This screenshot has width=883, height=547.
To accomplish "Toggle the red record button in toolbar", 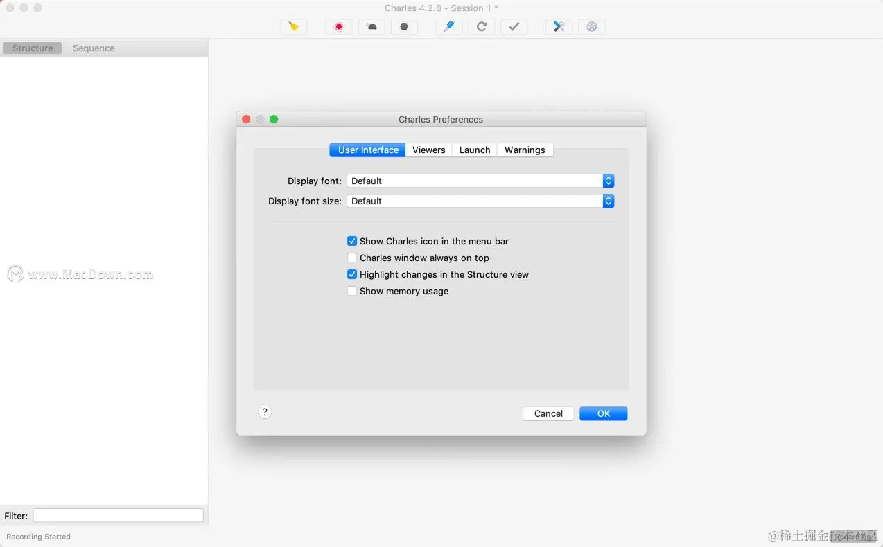I will tap(339, 27).
